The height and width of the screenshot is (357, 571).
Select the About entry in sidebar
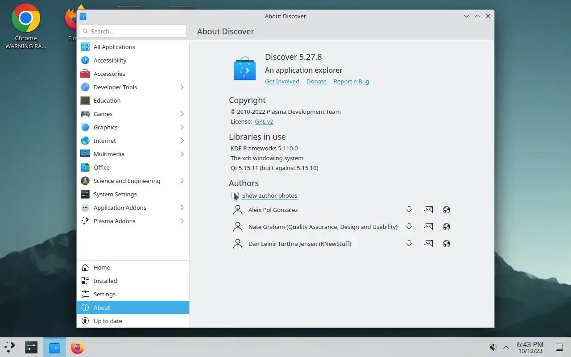[133, 307]
